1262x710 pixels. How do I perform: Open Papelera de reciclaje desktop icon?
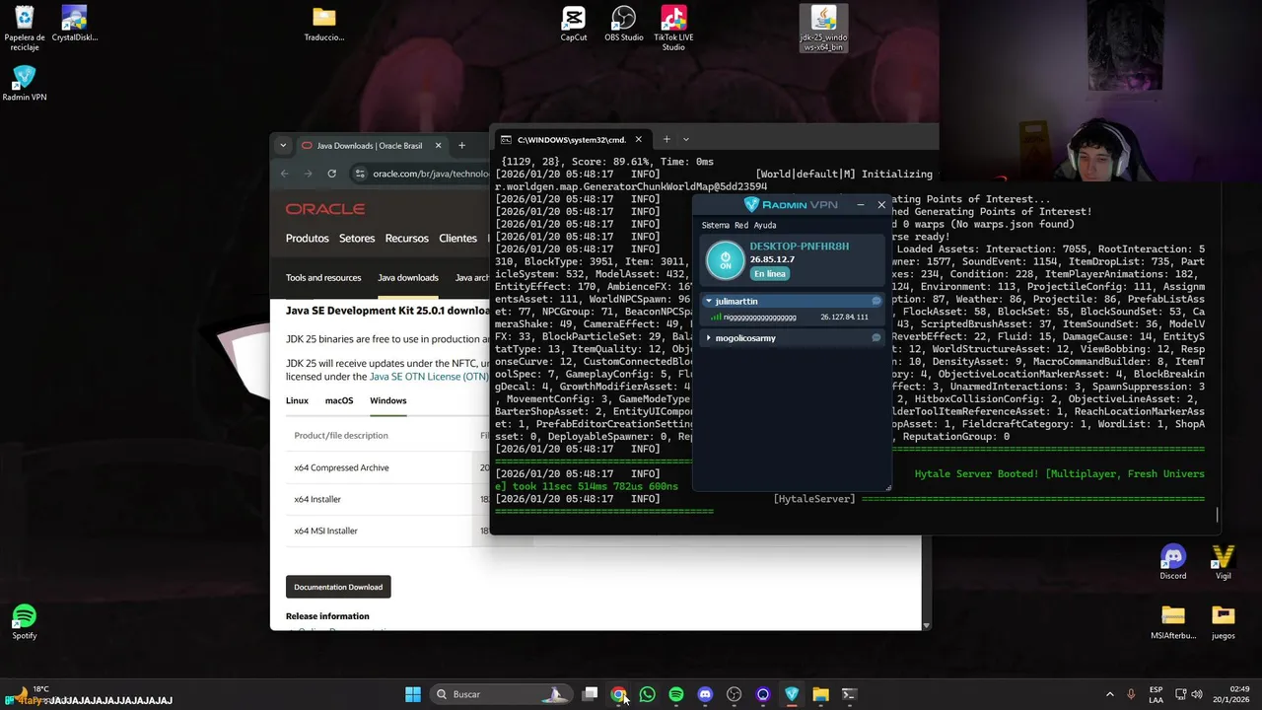coord(25,29)
